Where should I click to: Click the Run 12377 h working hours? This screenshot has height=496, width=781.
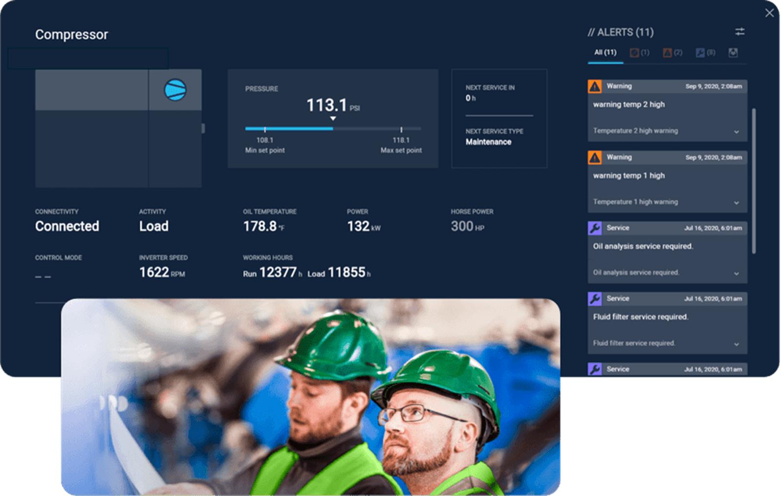(272, 272)
